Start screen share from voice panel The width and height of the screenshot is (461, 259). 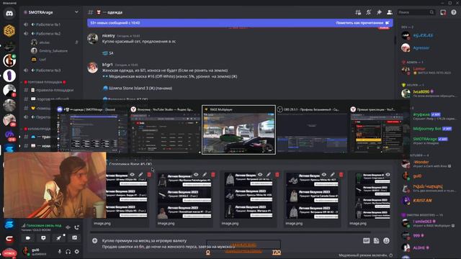(43, 238)
